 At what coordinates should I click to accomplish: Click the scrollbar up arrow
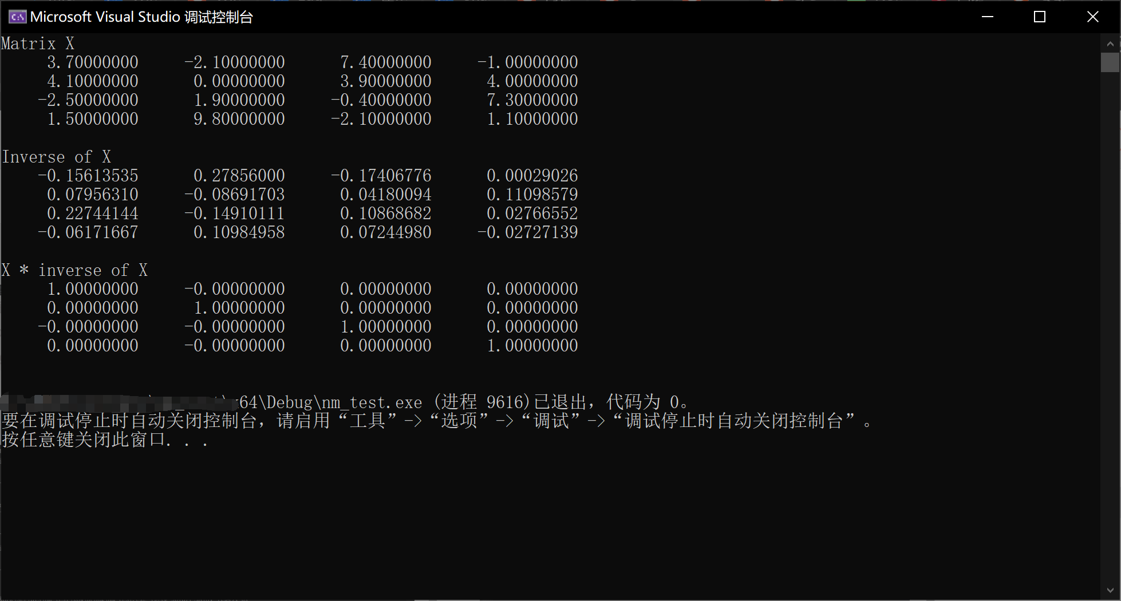coord(1110,44)
